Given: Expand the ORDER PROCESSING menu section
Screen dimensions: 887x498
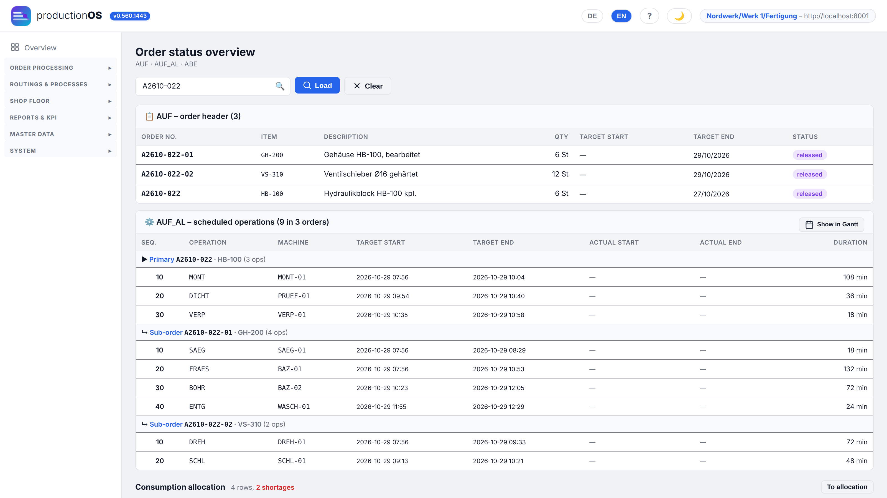Looking at the screenshot, I should (x=61, y=68).
